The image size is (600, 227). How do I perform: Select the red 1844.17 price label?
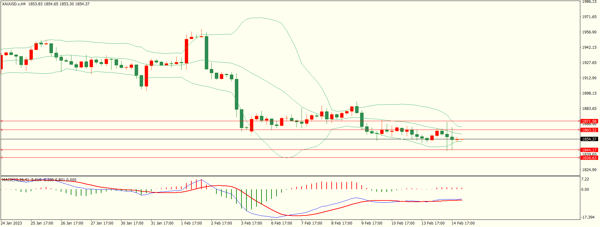click(589, 150)
